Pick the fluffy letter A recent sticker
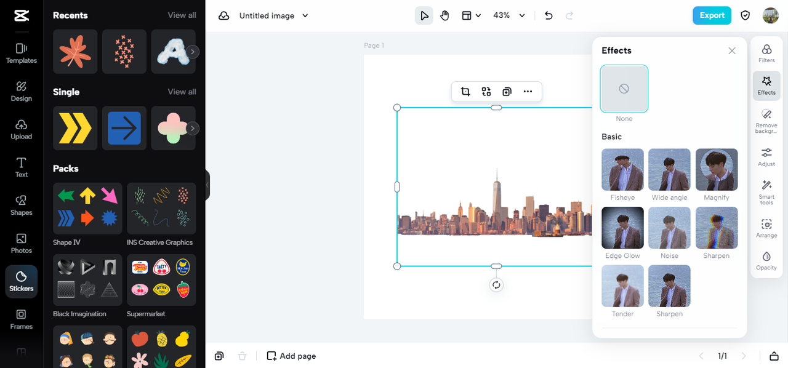The height and width of the screenshot is (368, 788). tap(173, 52)
